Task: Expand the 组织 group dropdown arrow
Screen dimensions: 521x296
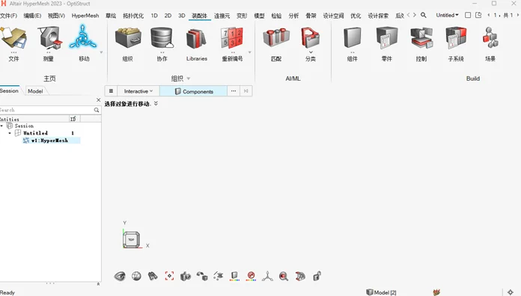Action: click(x=189, y=78)
